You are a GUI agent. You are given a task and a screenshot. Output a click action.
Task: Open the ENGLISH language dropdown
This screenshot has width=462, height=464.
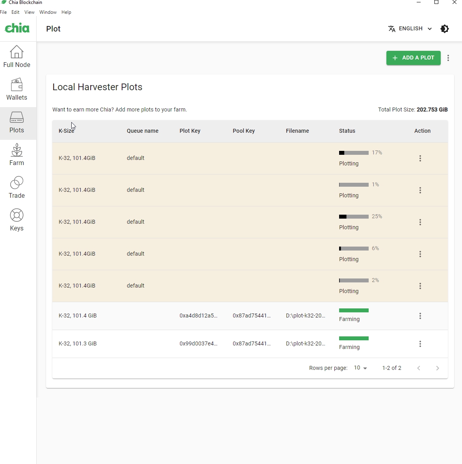point(410,29)
